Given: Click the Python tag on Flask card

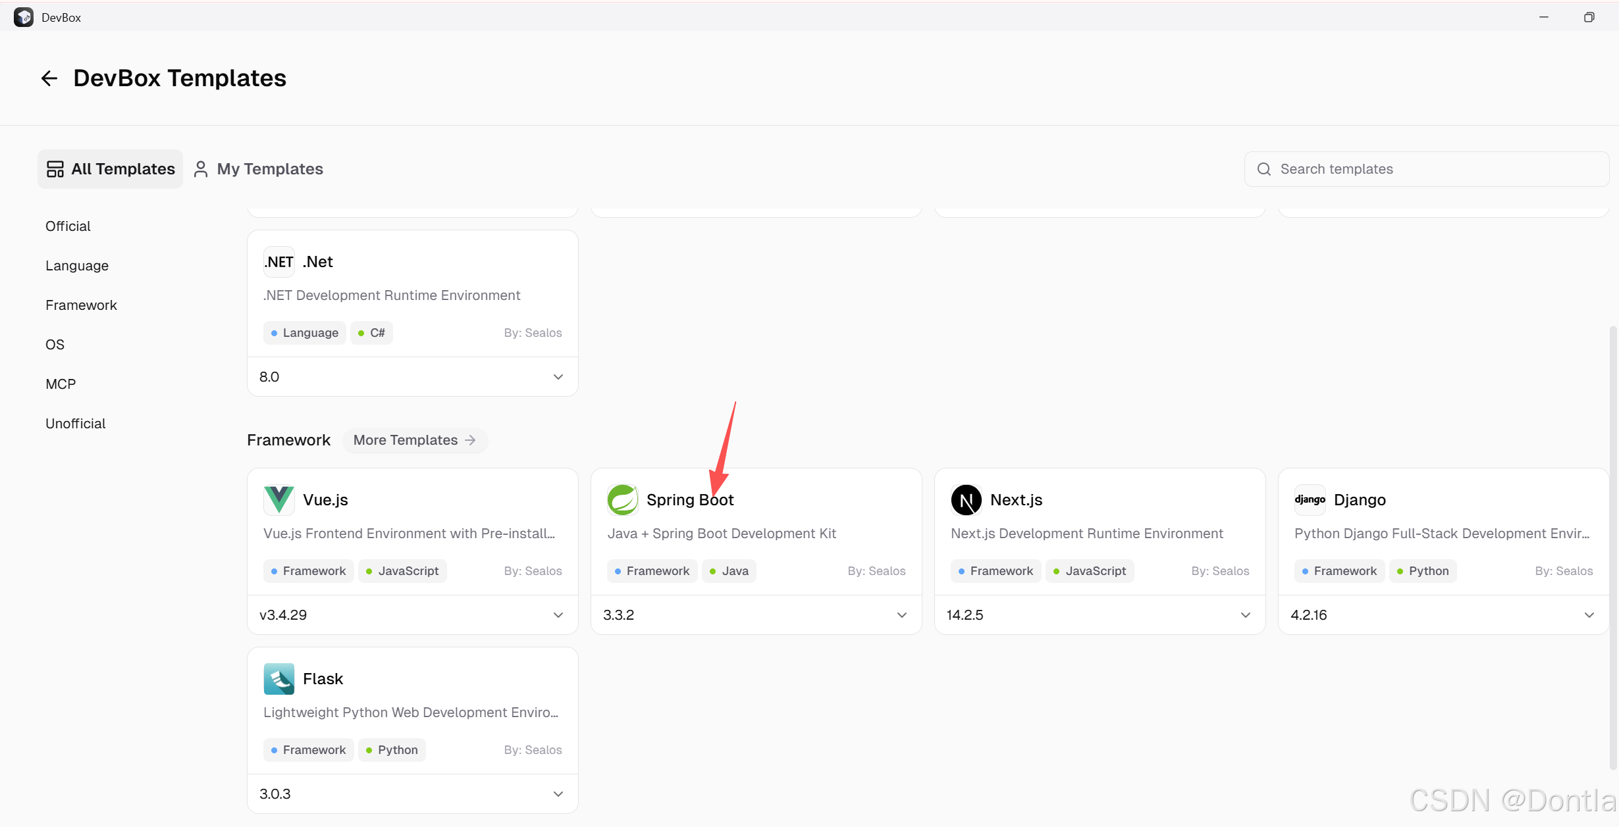Looking at the screenshot, I should (x=392, y=750).
